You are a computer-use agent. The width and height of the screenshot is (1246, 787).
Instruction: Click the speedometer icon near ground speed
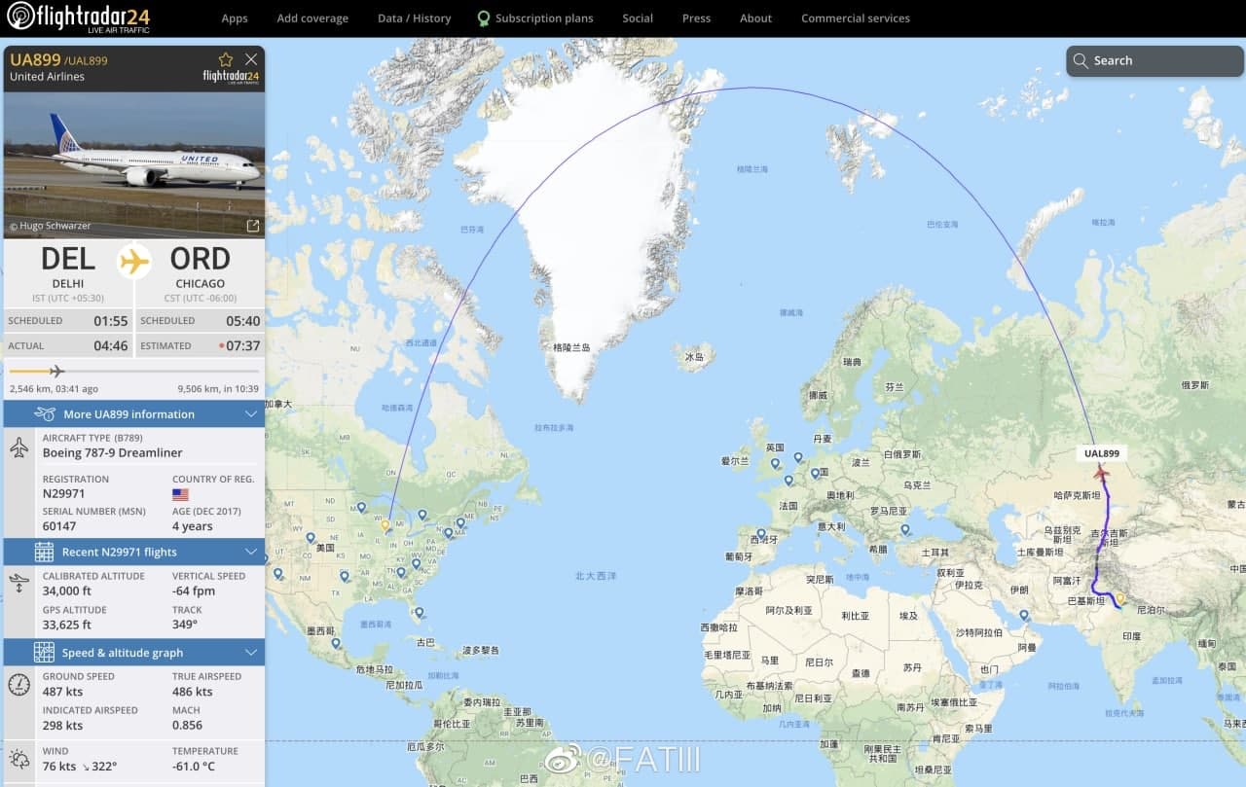coord(19,684)
